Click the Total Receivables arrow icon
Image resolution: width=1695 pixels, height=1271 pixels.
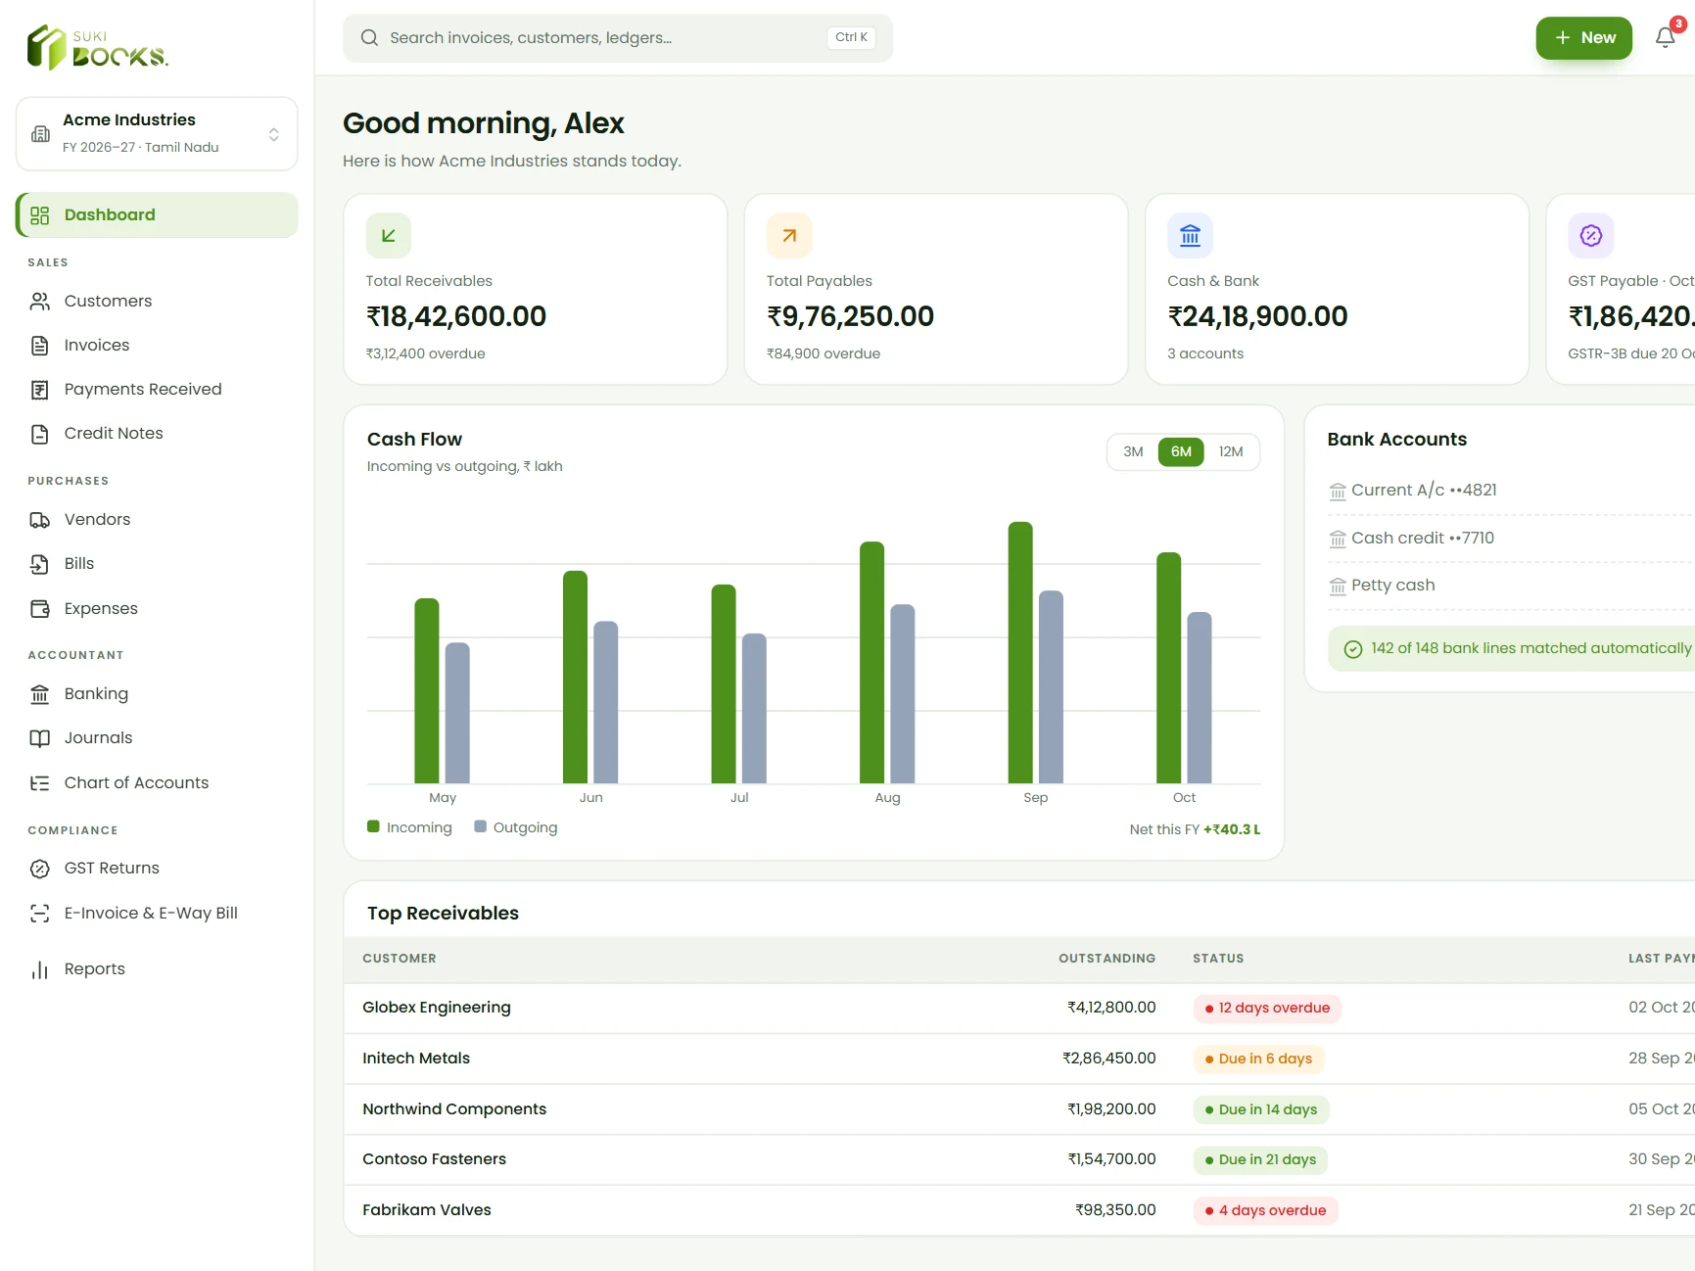pos(389,235)
